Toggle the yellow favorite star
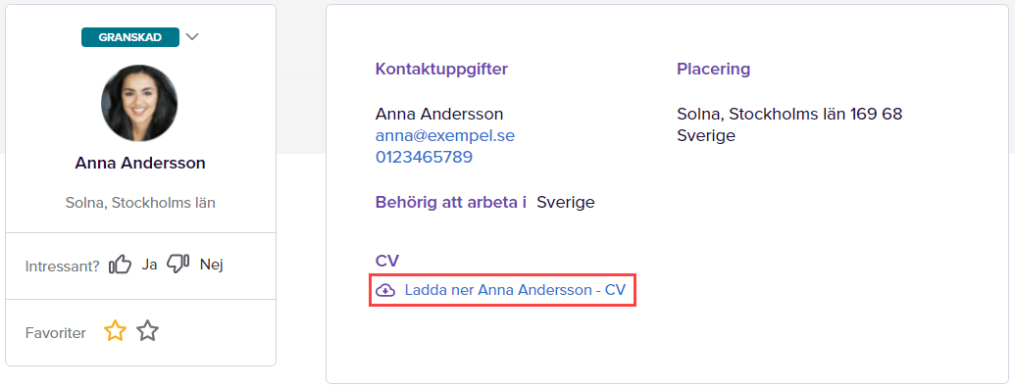The width and height of the screenshot is (1015, 388). [115, 332]
